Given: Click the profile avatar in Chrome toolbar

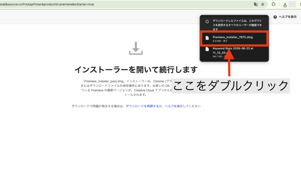Looking at the screenshot, I should 292,4.
